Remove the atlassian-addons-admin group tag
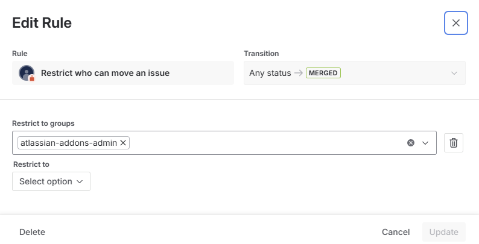The width and height of the screenshot is (479, 244). click(123, 143)
